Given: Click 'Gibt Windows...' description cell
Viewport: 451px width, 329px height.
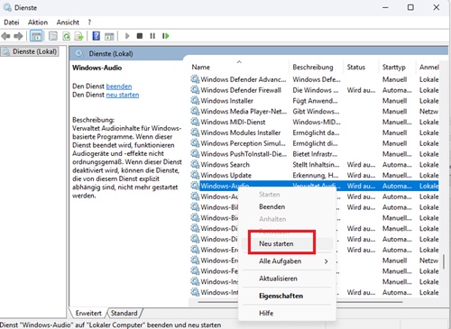Looking at the screenshot, I should (316, 111).
